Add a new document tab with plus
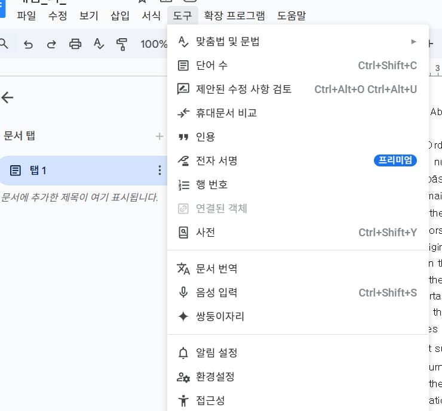Image resolution: width=442 pixels, height=411 pixels. pos(159,136)
